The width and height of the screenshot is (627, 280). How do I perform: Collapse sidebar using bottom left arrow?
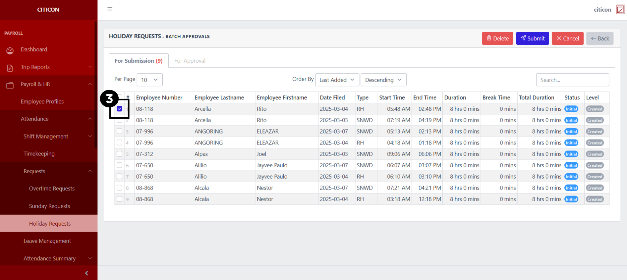[x=86, y=273]
